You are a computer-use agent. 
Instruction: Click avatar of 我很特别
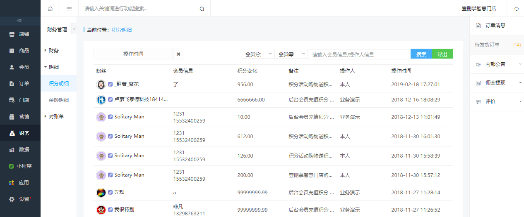coord(101,210)
